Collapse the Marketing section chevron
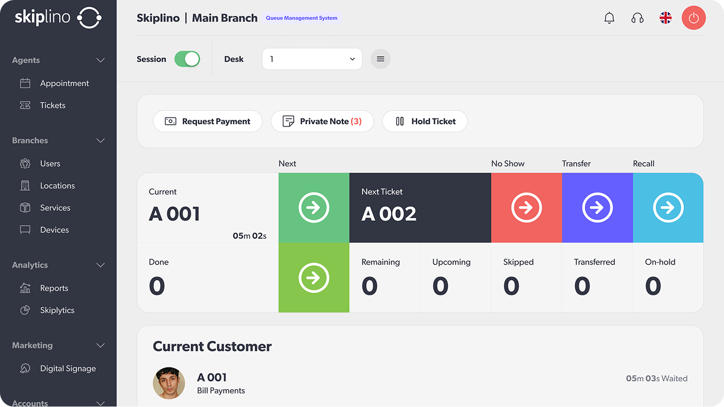This screenshot has height=407, width=724. pyautogui.click(x=101, y=346)
